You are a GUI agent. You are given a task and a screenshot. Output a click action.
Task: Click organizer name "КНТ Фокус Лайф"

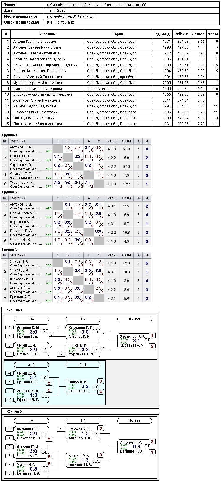pos(61,22)
